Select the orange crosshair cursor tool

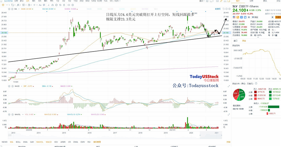[3, 5]
